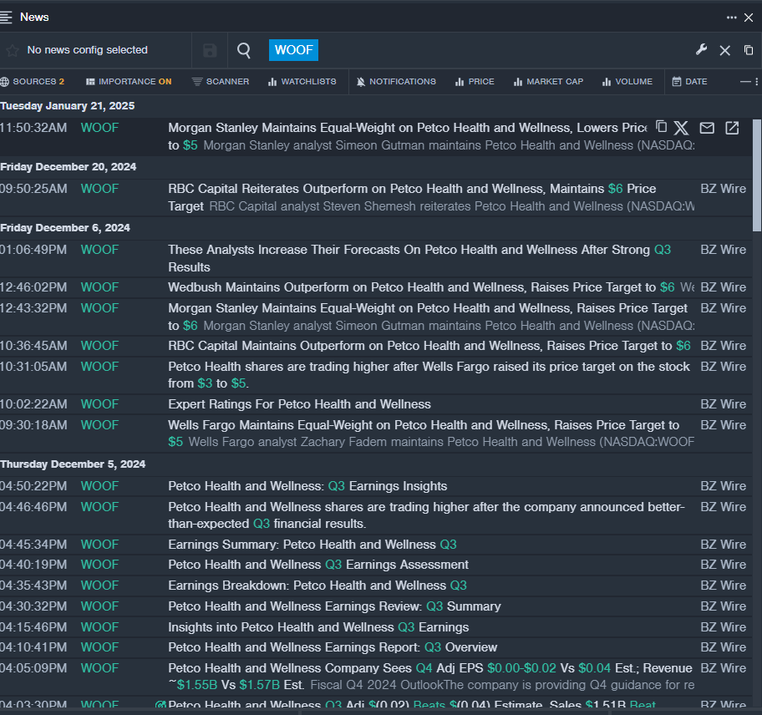Screen dimensions: 762x715
Task: Click the news list vertical scrollbar
Action: pos(757,175)
